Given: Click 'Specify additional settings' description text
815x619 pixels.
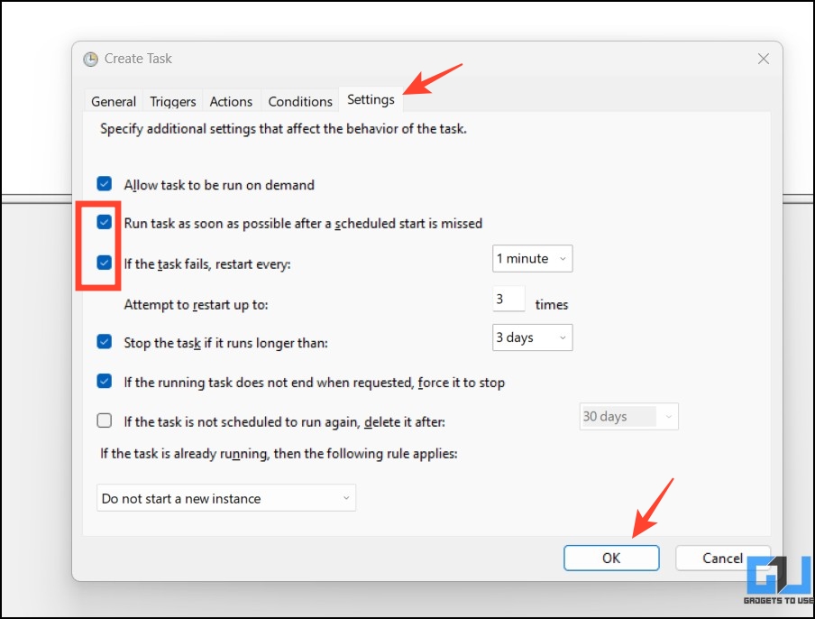Looking at the screenshot, I should point(283,129).
